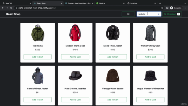This screenshot has height=106, width=188.
Task: Close the New Tab tab
Action: pyautogui.click(x=30, y=3)
